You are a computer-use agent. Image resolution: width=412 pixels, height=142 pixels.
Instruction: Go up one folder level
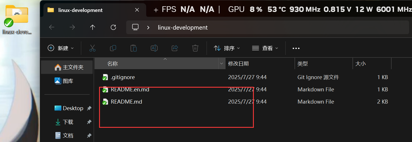(x=93, y=27)
